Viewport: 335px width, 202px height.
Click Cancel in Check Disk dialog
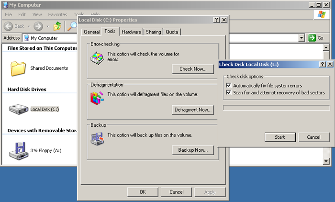(x=314, y=137)
